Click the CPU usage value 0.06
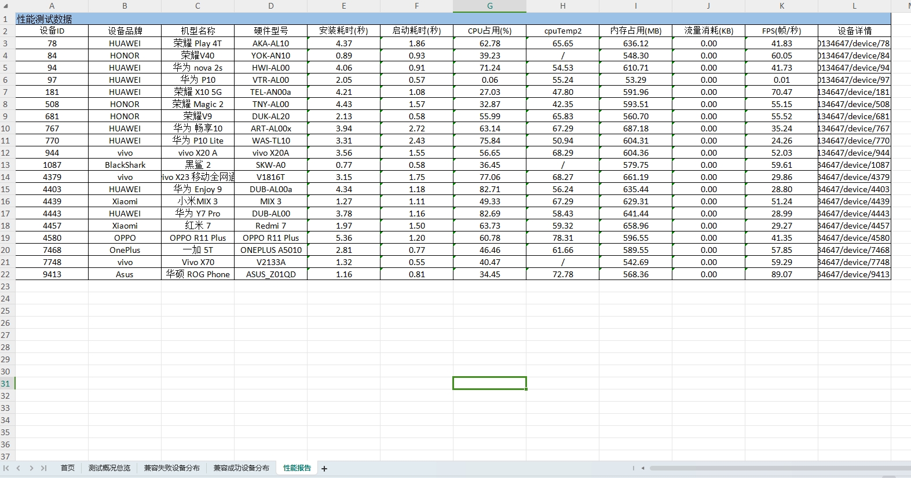911x478 pixels. [489, 80]
